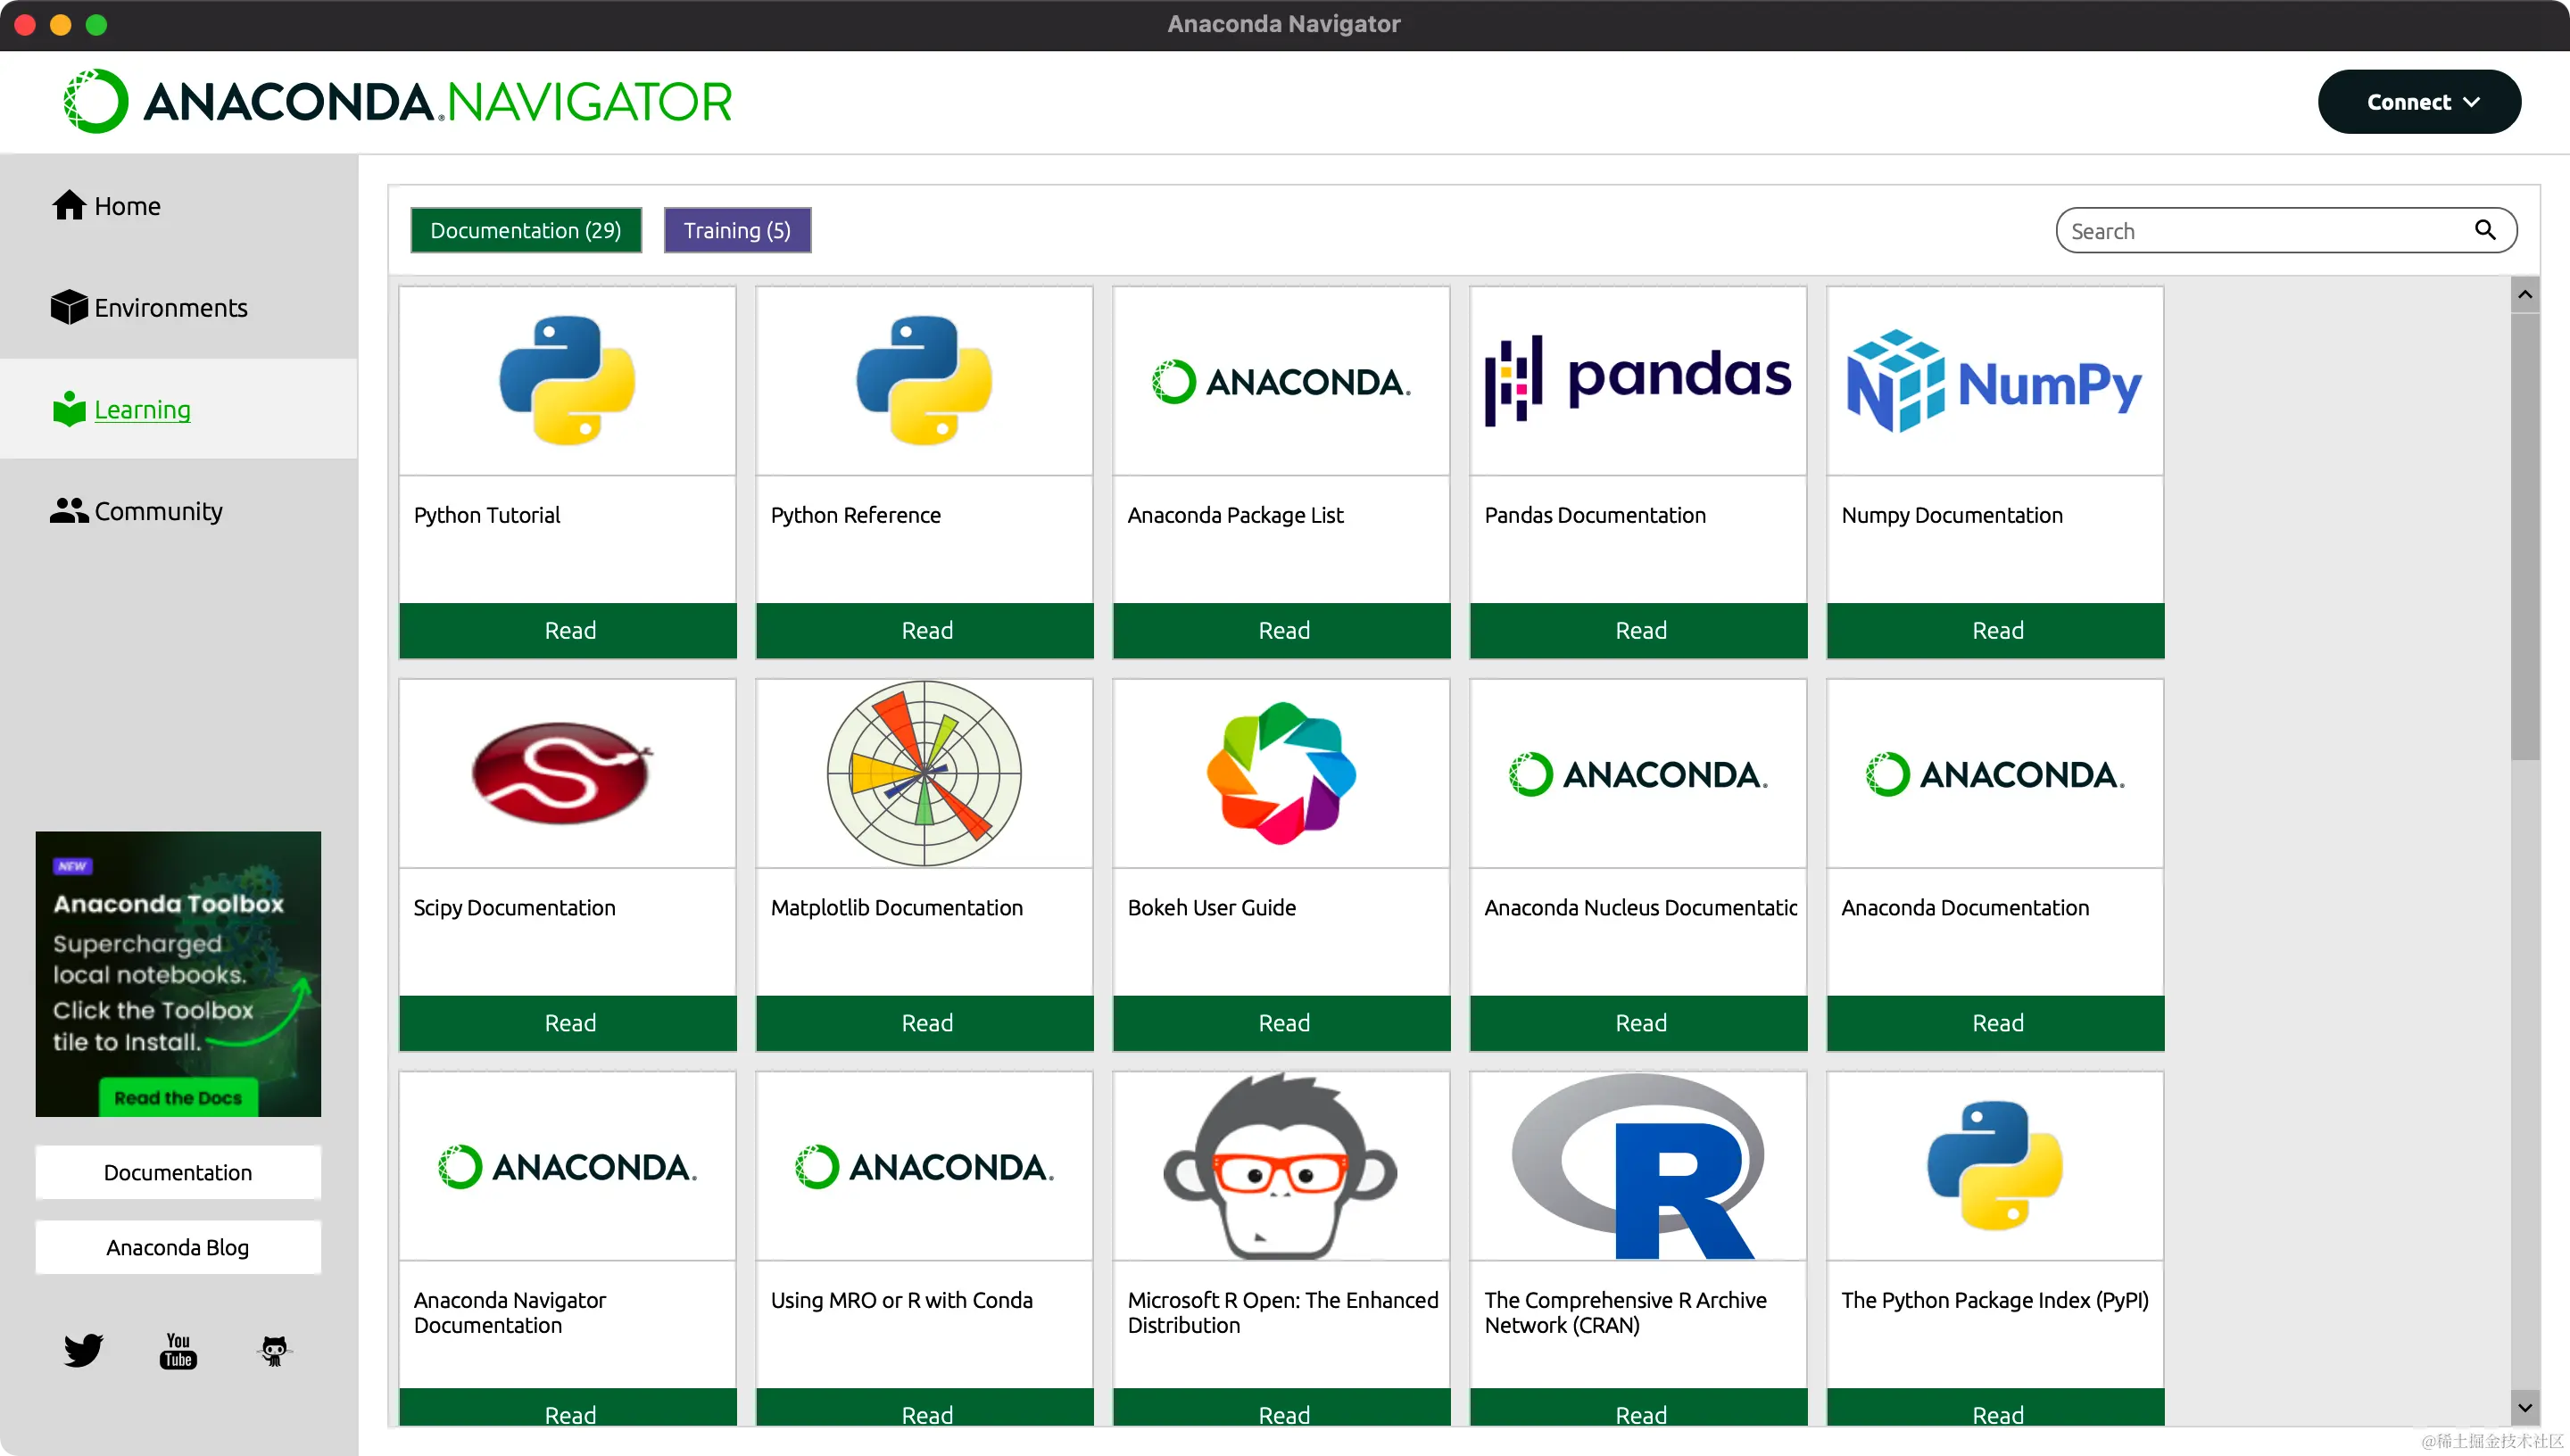The image size is (2570, 1456).
Task: Open the YouTube icon link
Action: click(178, 1350)
